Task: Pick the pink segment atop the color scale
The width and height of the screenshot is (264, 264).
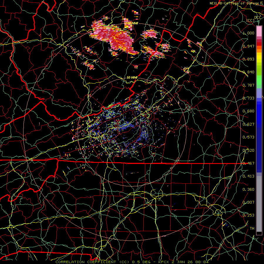Action: click(x=259, y=31)
